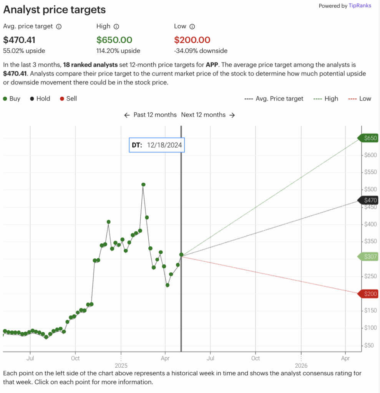Toggle the Low dashed line legend
380x393 pixels.
click(x=360, y=99)
